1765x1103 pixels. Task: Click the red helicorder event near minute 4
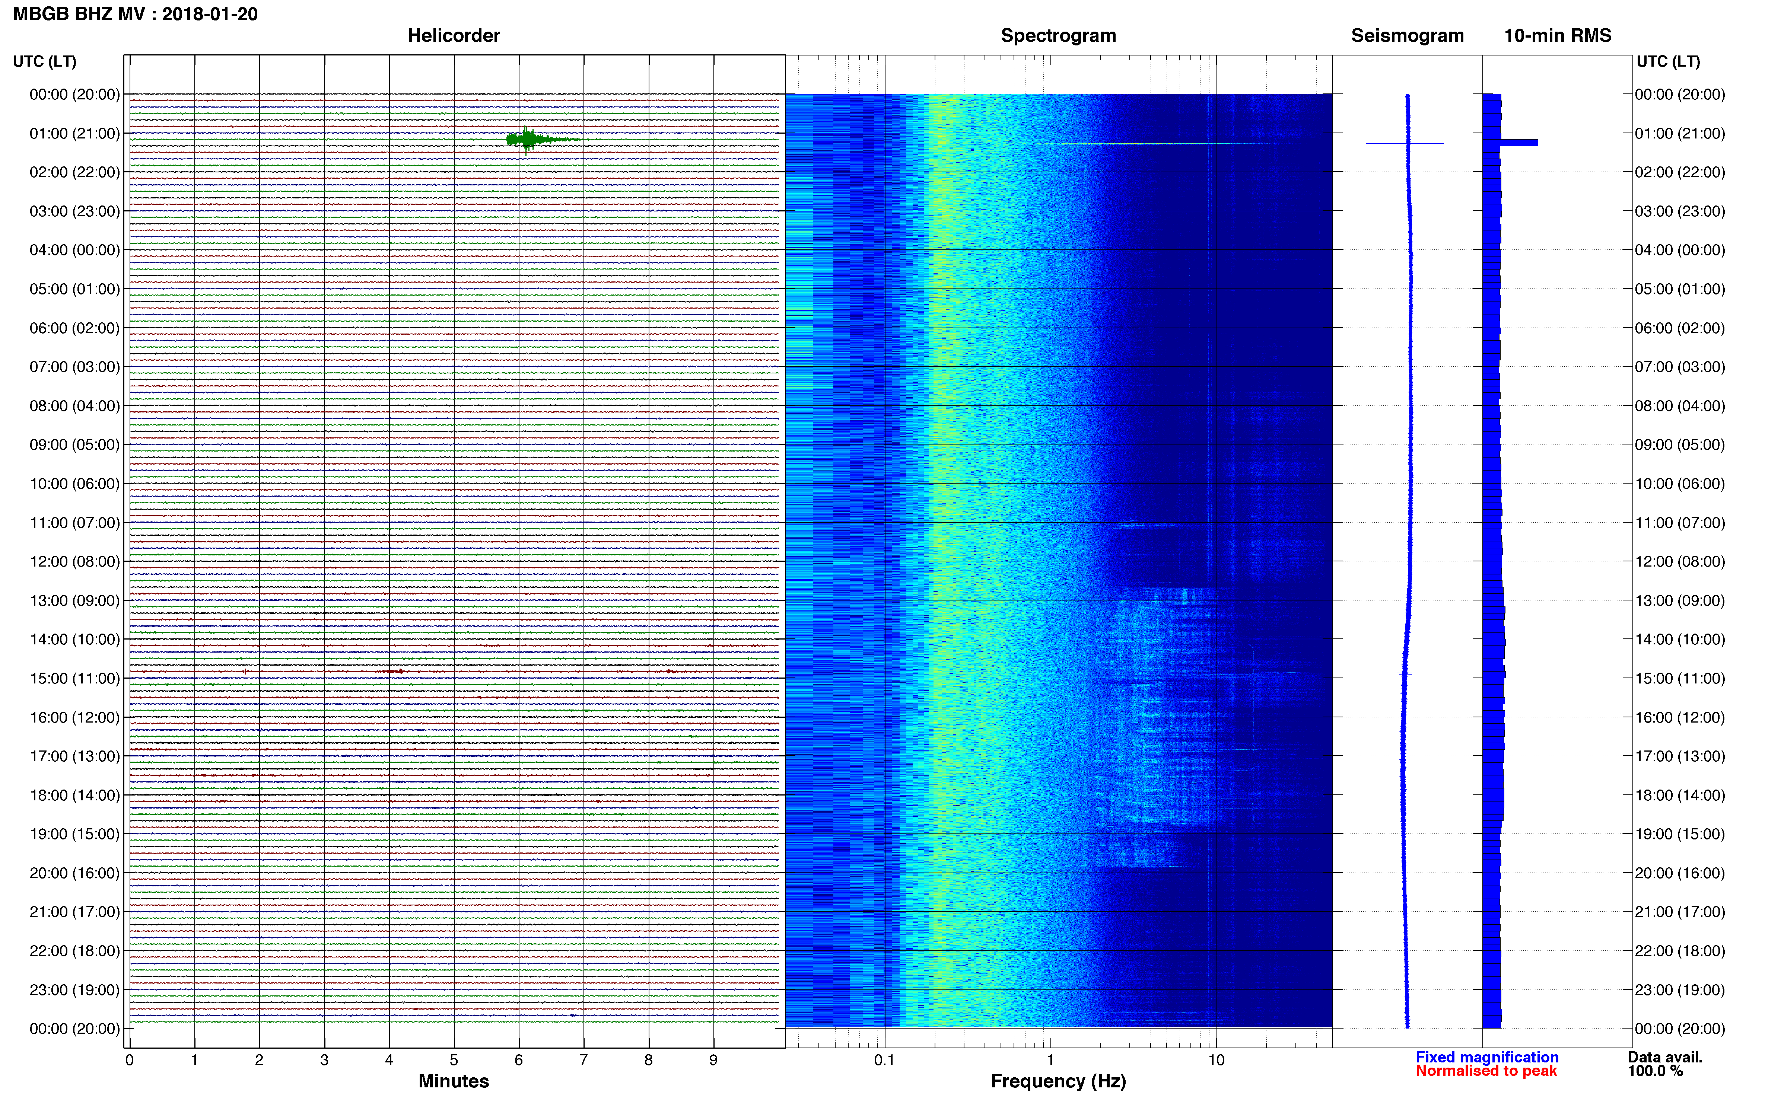[x=394, y=671]
